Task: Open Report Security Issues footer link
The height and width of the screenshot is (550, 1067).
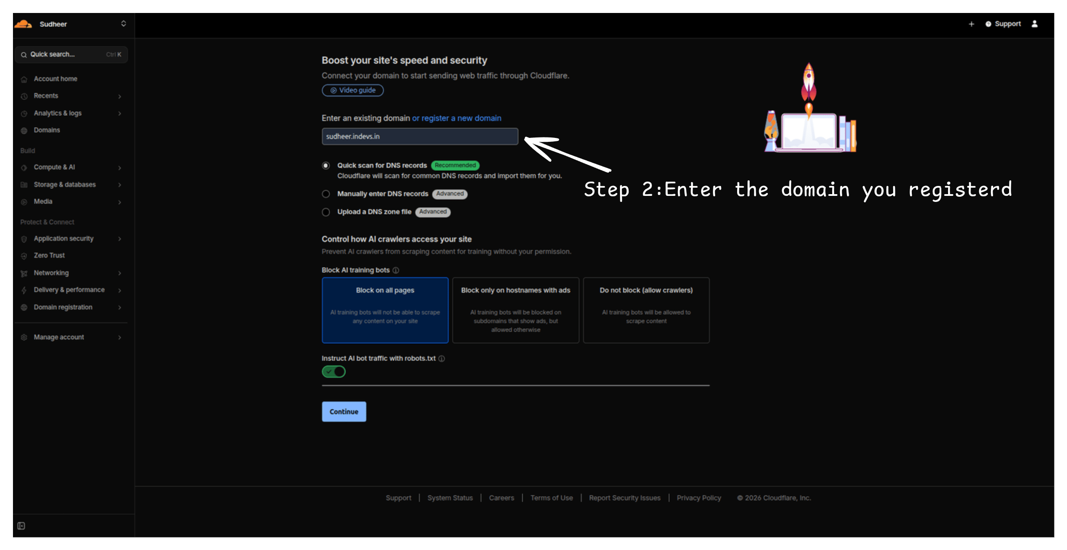Action: (x=625, y=498)
